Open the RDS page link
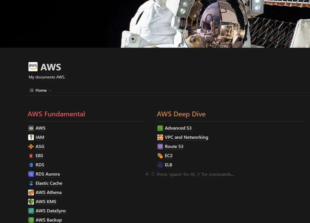Screen dimensions: 310x223 click(x=40, y=165)
